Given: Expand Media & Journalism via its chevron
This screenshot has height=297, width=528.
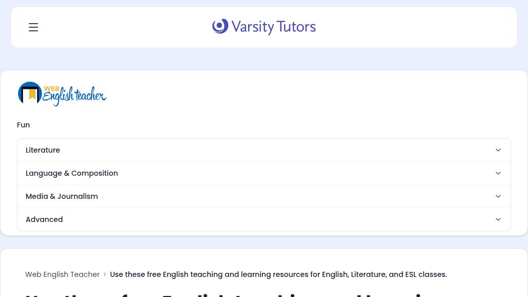Looking at the screenshot, I should (x=498, y=196).
